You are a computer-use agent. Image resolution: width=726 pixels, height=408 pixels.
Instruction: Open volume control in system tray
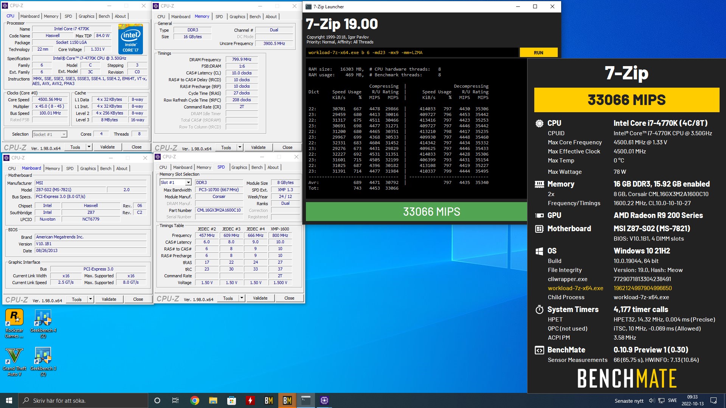(x=652, y=400)
